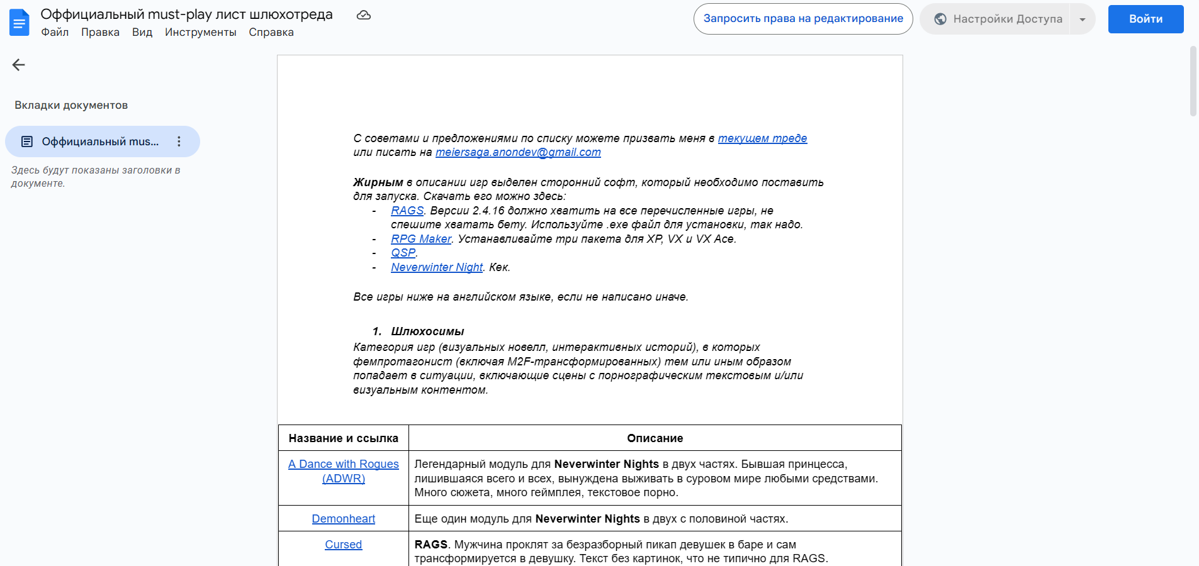Open the Справка menu
The height and width of the screenshot is (566, 1199).
tap(271, 32)
